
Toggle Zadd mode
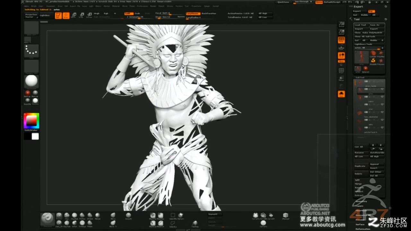128,13
